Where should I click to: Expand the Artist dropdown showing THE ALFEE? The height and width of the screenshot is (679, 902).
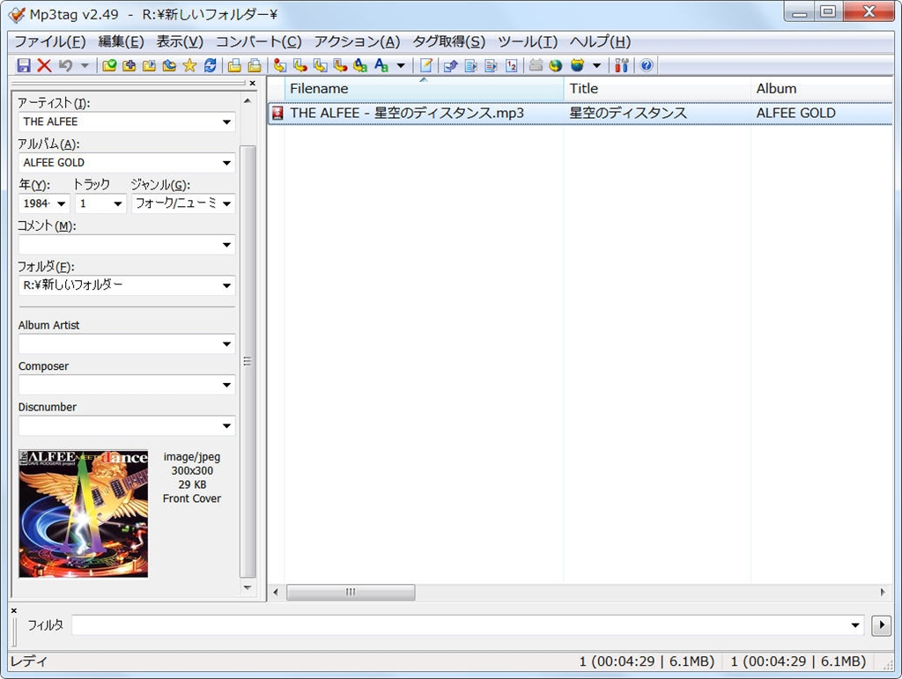point(226,122)
